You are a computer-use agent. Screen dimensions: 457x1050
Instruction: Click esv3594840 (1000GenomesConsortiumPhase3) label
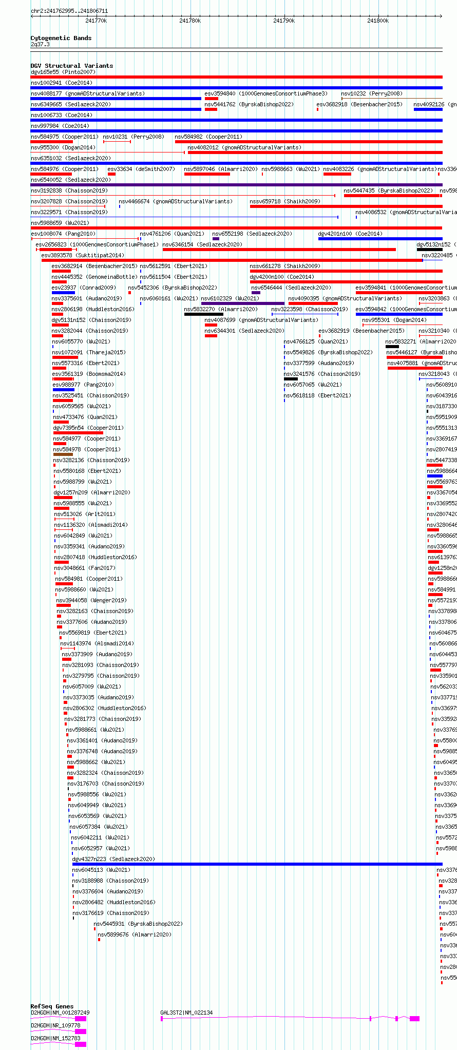(x=266, y=93)
